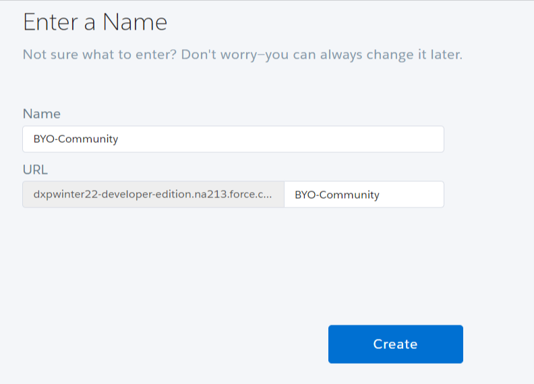
Task: Click 'you can always change it later' text
Action: tap(364, 55)
